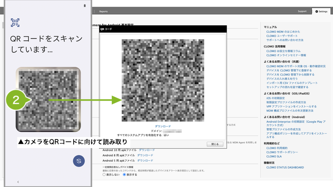Click the 閉じる button in the QR dialog
333x187 pixels.
coord(215,144)
